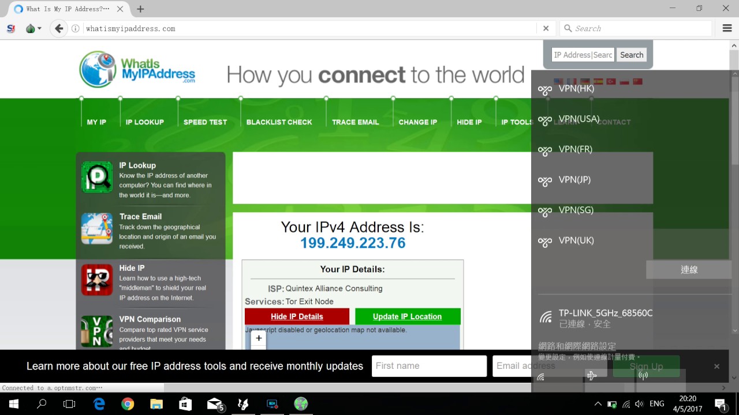Open a new browser tab
739x415 pixels.
pos(140,9)
